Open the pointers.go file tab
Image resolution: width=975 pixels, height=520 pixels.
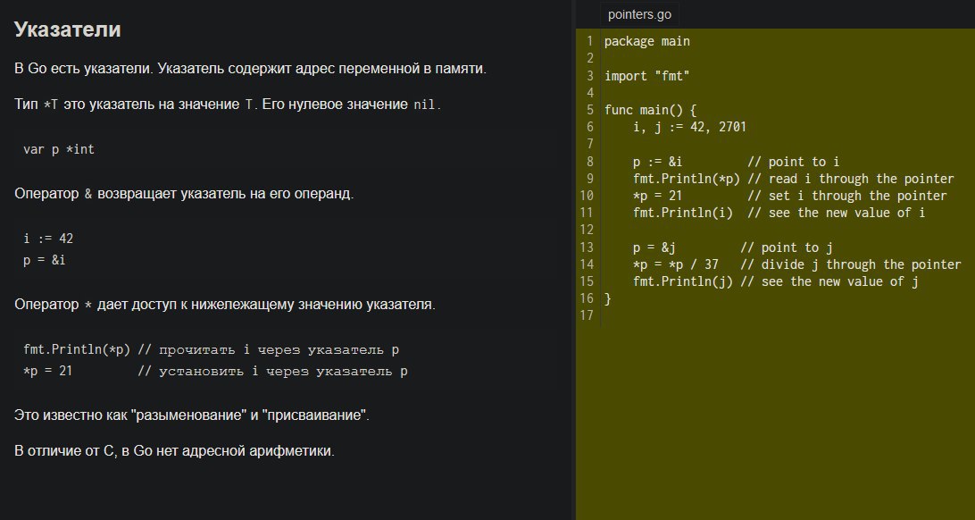tap(639, 14)
